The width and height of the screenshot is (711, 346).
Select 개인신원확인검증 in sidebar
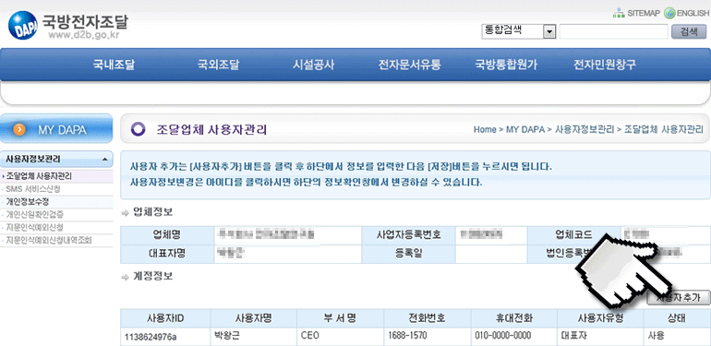point(35,214)
